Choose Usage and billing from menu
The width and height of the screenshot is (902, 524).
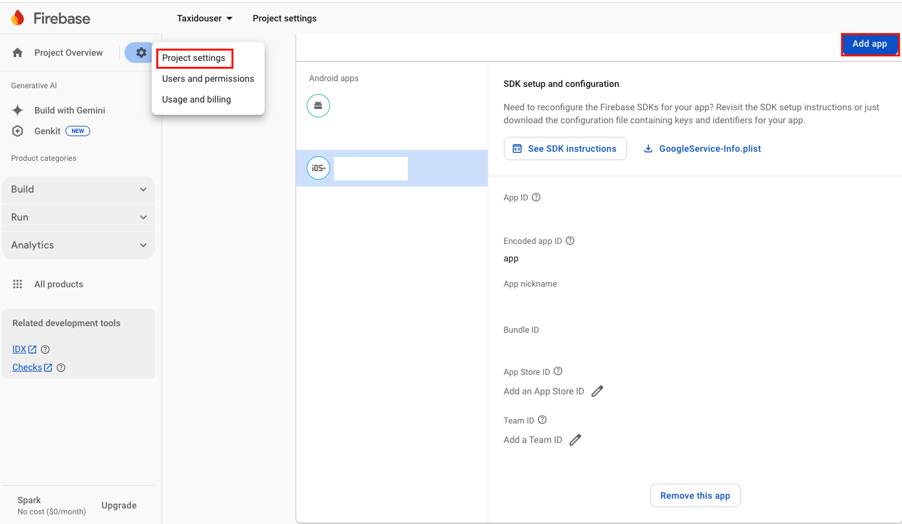pyautogui.click(x=196, y=99)
